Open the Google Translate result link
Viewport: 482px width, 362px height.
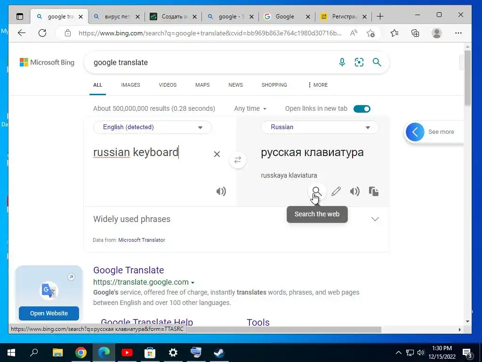(x=129, y=270)
